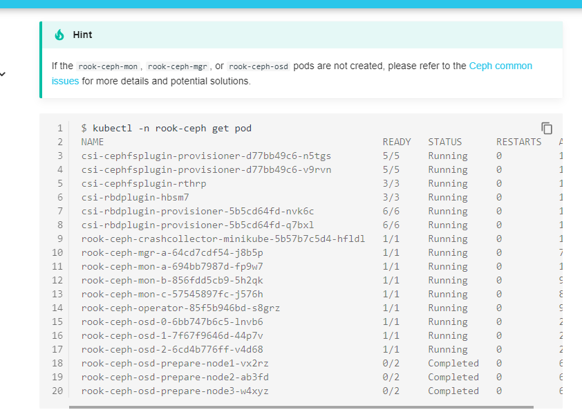
Task: Click line number 20 in code block
Action: tap(57, 391)
